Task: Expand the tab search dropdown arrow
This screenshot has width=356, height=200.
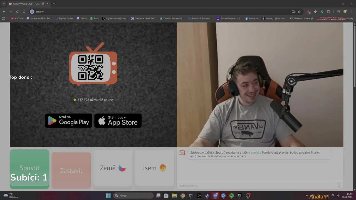Action: point(4,4)
